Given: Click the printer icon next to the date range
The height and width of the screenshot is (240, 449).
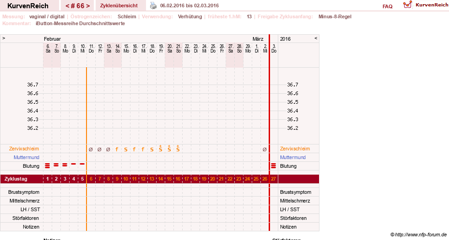Looking at the screenshot, I should pos(153,5).
